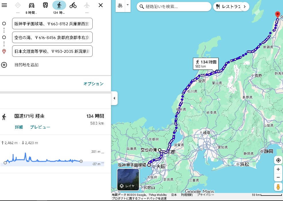283x201 pixels.
Task: Select cycling travel mode icon
Action: pos(73,5)
